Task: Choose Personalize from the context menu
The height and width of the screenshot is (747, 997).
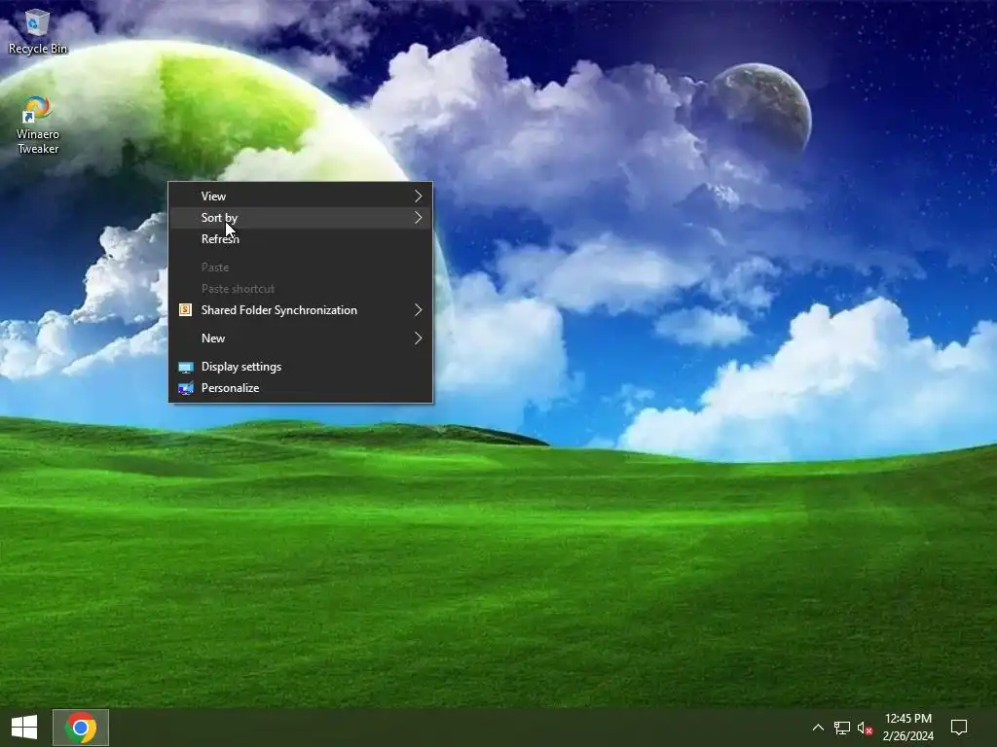Action: point(301,388)
